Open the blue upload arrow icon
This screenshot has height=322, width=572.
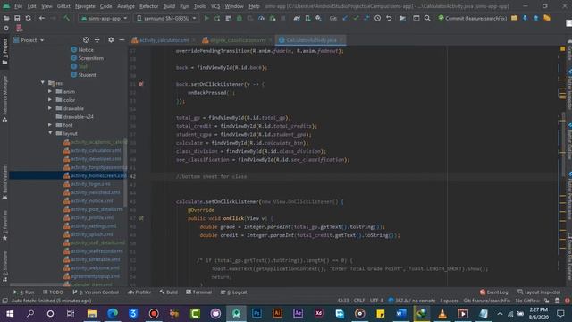coord(536,18)
